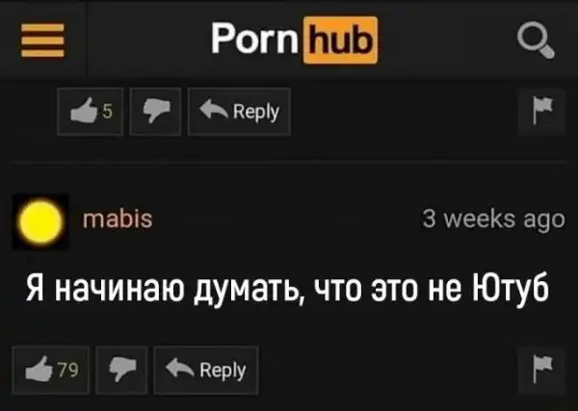Dislike the mabis comment

[121, 371]
